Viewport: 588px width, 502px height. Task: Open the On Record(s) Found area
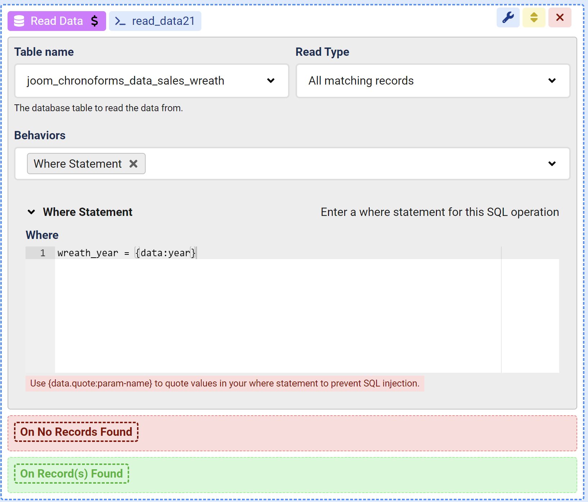(x=72, y=474)
